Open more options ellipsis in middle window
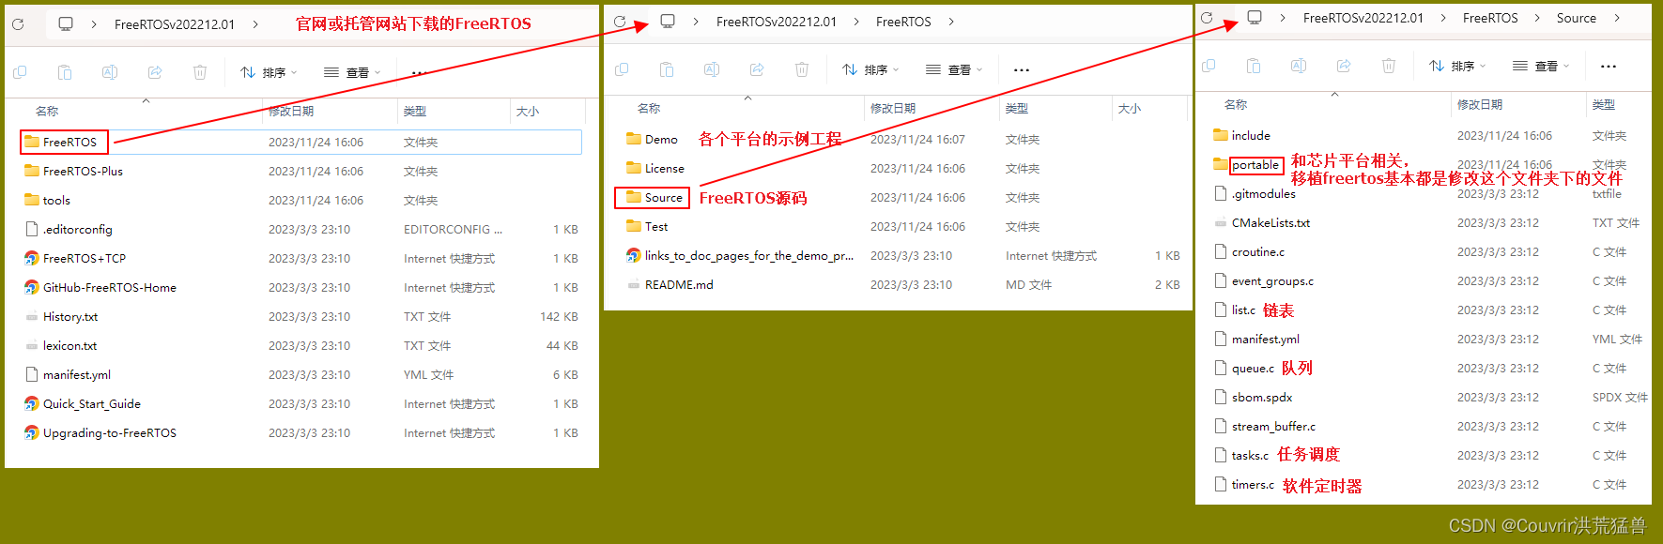Screen dimensions: 1663x544 point(1022,70)
